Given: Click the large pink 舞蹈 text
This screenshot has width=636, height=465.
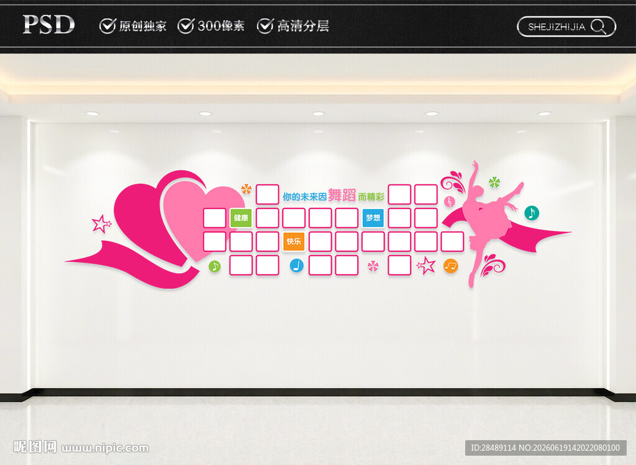Looking at the screenshot, I should [342, 196].
